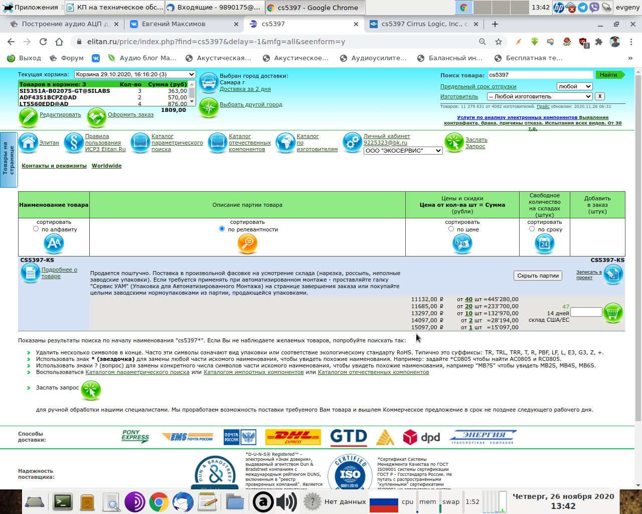Switch to the КП на техническое обс... window
Image resolution: width=642 pixels, height=514 pixels.
click(115, 8)
